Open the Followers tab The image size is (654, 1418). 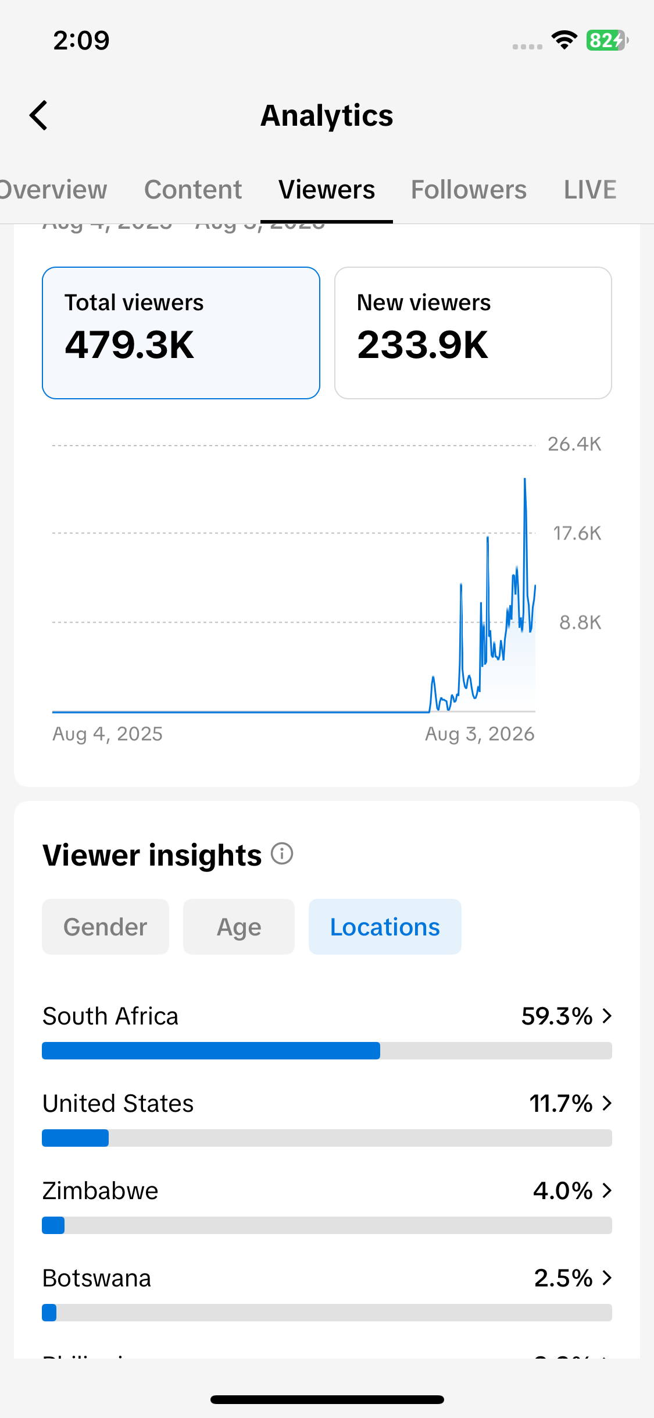click(x=469, y=190)
